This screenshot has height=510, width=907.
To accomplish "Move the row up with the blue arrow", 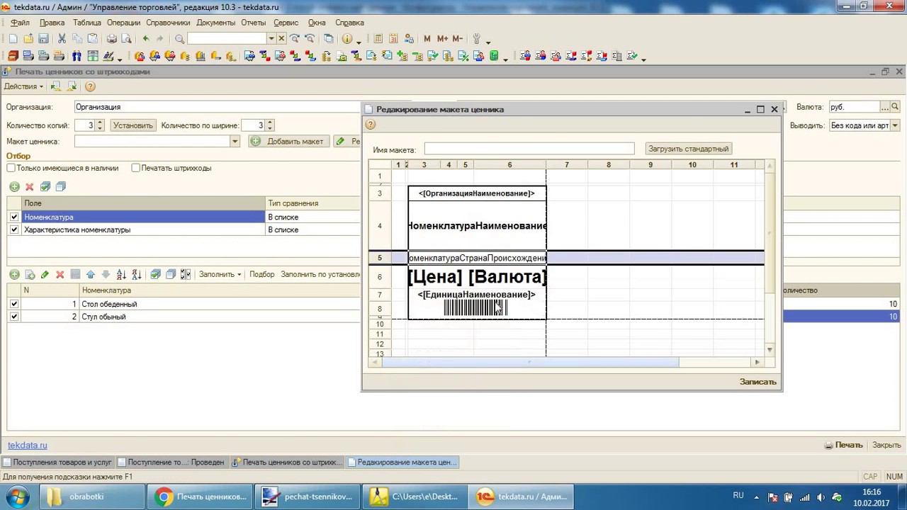I will (x=91, y=274).
